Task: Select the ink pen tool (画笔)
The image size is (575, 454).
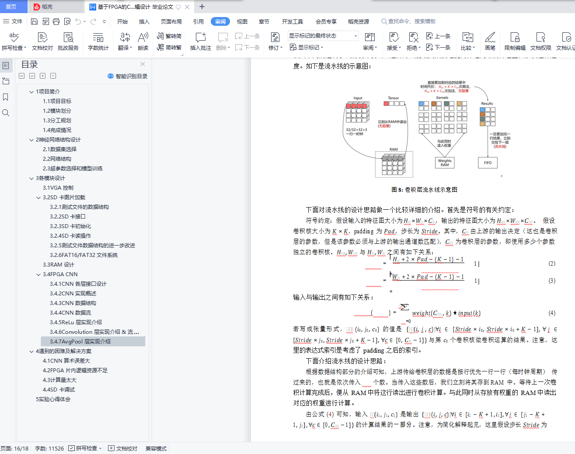Action: (x=490, y=42)
